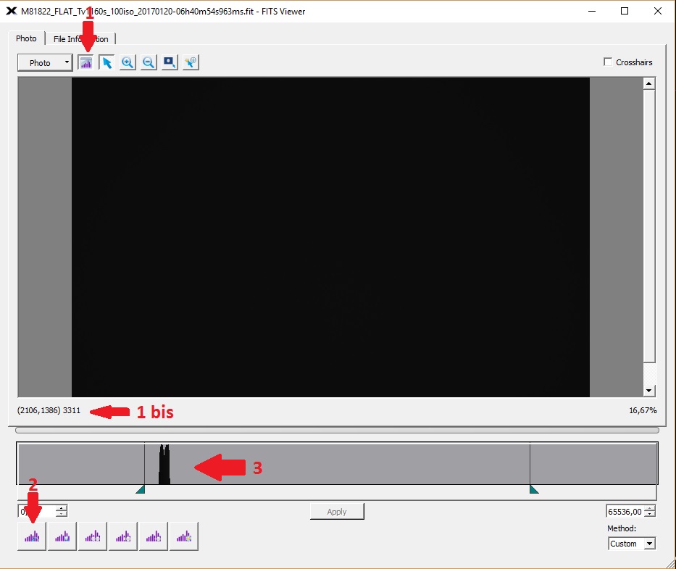Increase the 65536,00 white level stepper
The height and width of the screenshot is (569, 676).
[650, 509]
